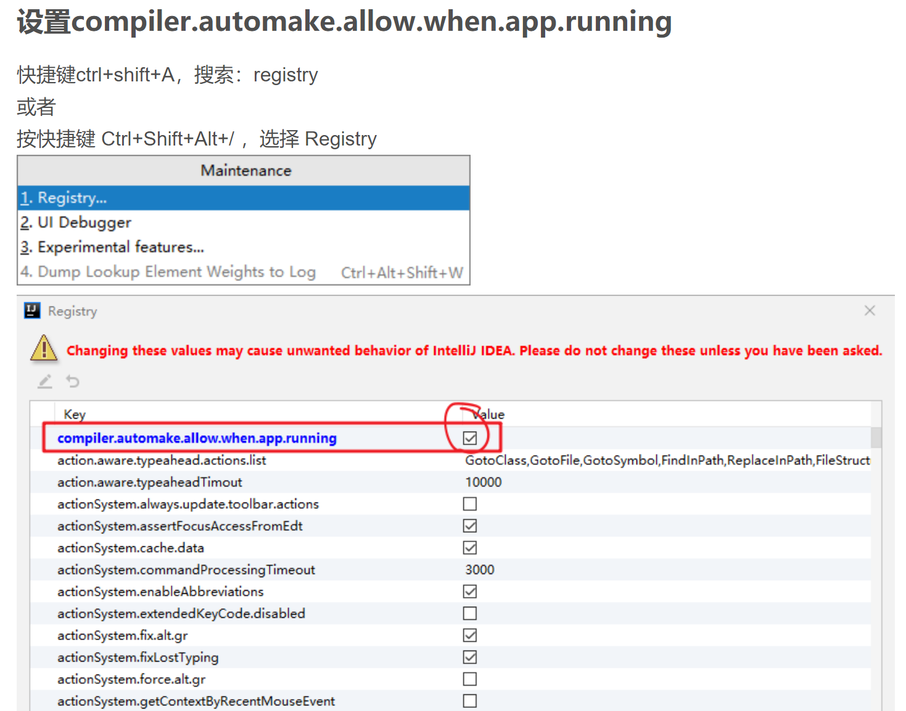Select action.aware.typeahead.actions.list key
Screen dimensions: 906x711
tap(162, 460)
